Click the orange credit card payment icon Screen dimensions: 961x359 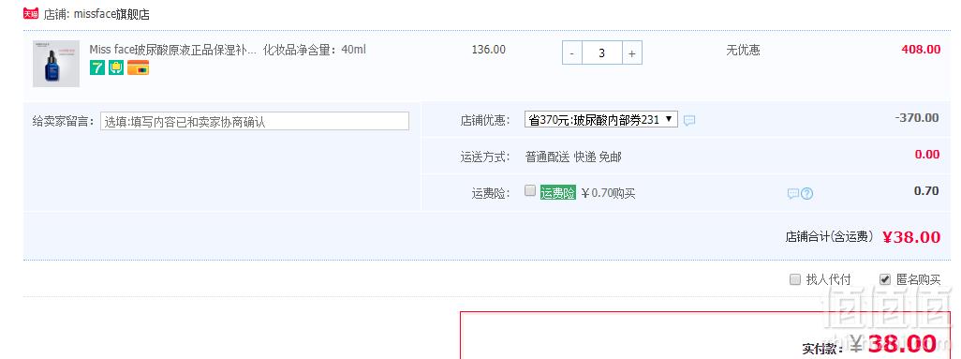pos(138,67)
